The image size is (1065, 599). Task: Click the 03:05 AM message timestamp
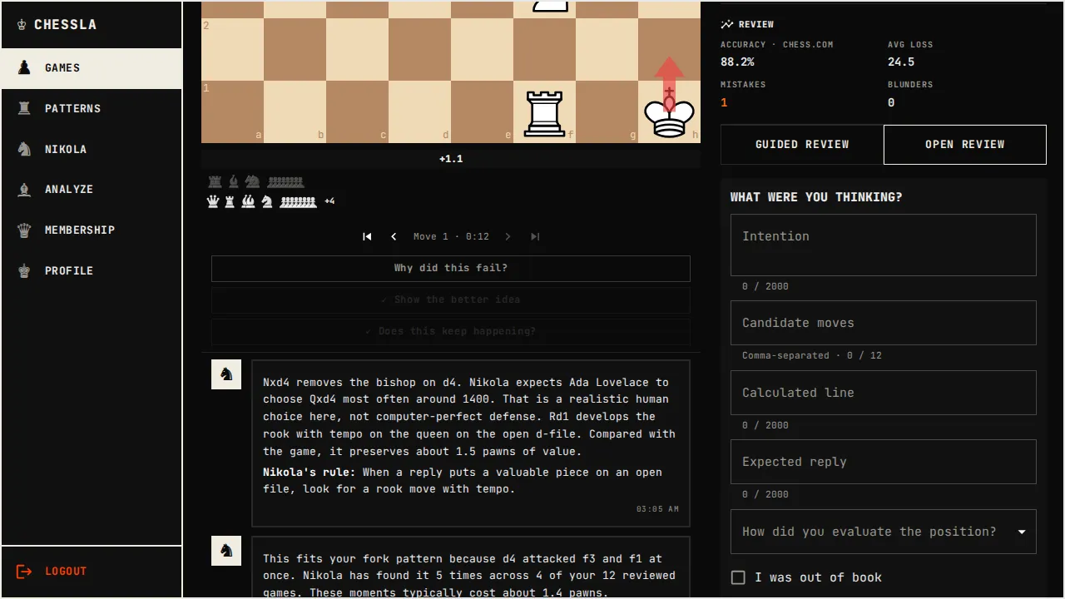[x=657, y=509]
